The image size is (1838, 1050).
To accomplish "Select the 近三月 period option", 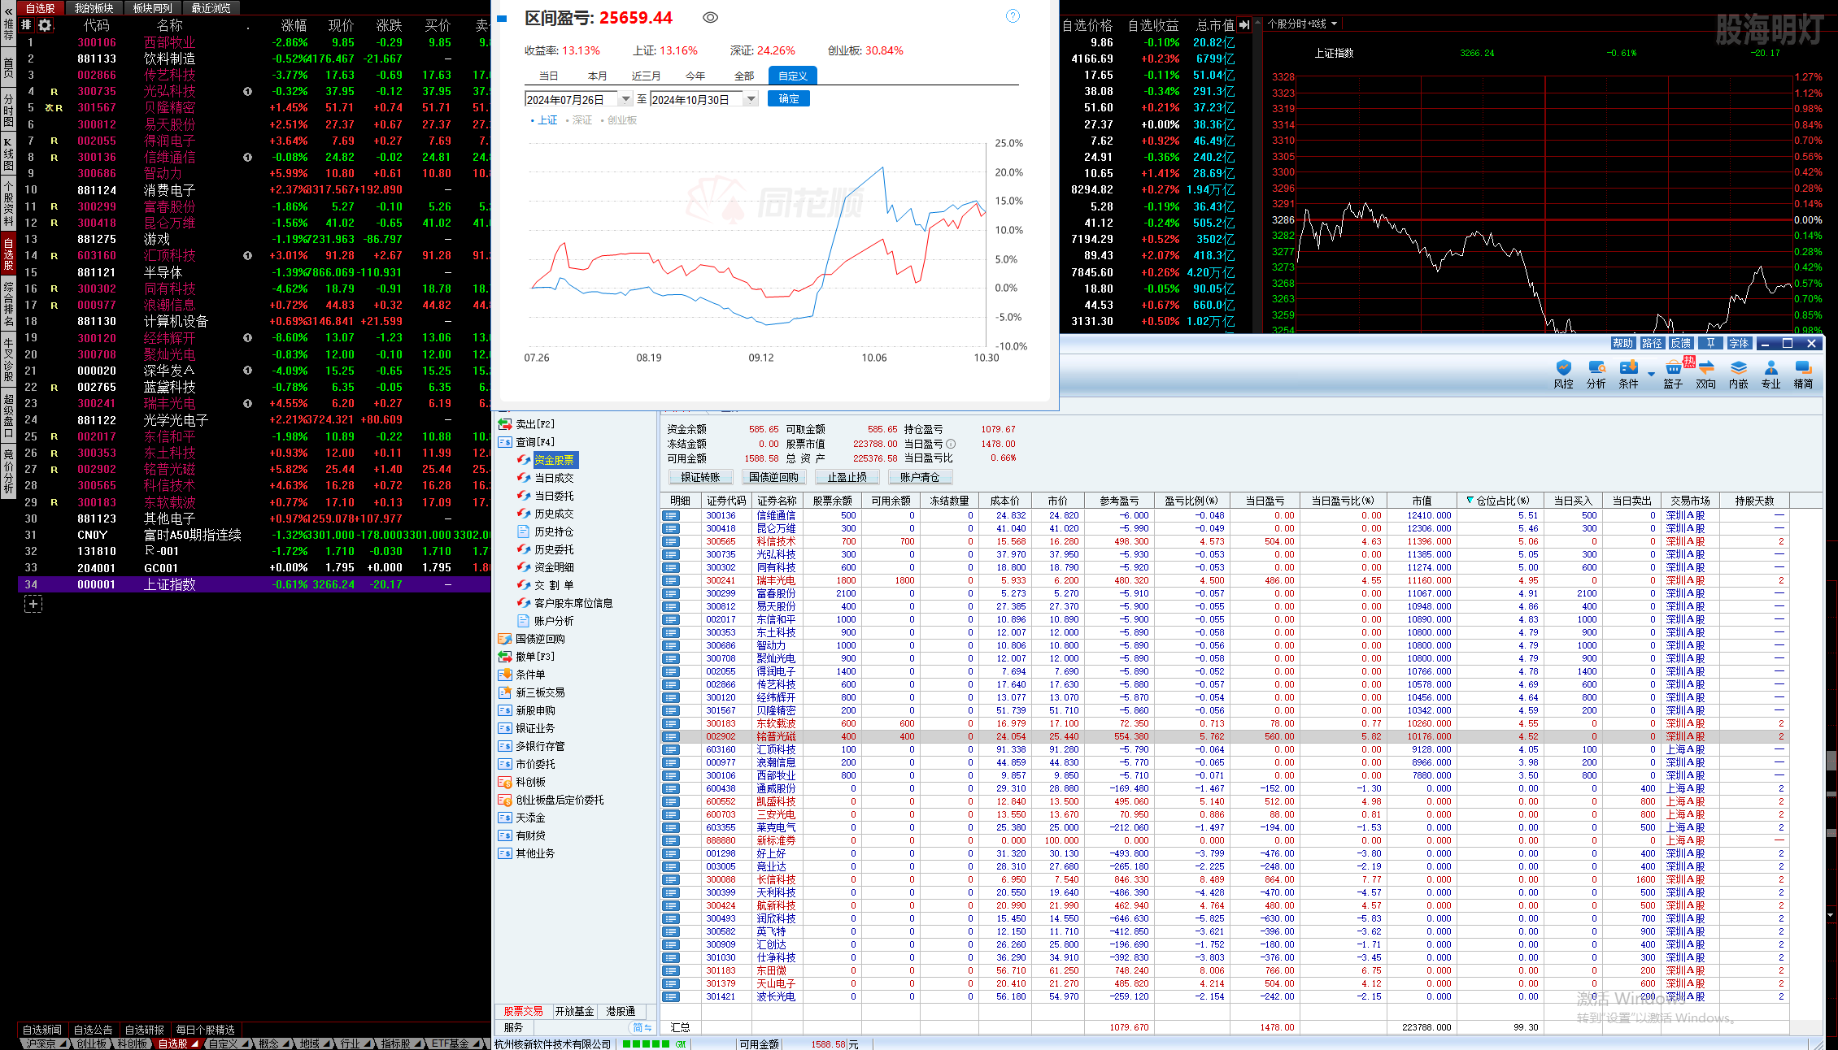I will pyautogui.click(x=647, y=76).
